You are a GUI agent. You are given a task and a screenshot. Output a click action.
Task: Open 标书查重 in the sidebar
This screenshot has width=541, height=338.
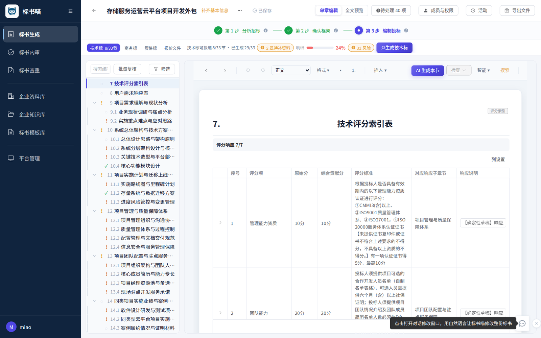(x=41, y=70)
